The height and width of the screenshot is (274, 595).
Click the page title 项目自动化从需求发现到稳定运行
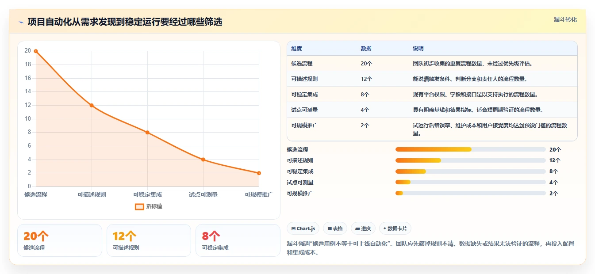point(125,22)
